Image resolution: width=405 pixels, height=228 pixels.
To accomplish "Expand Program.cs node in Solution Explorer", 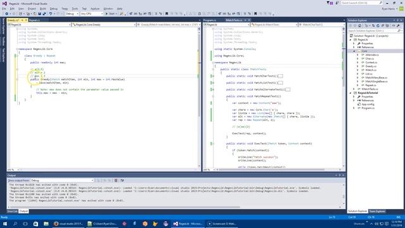I will (354, 108).
